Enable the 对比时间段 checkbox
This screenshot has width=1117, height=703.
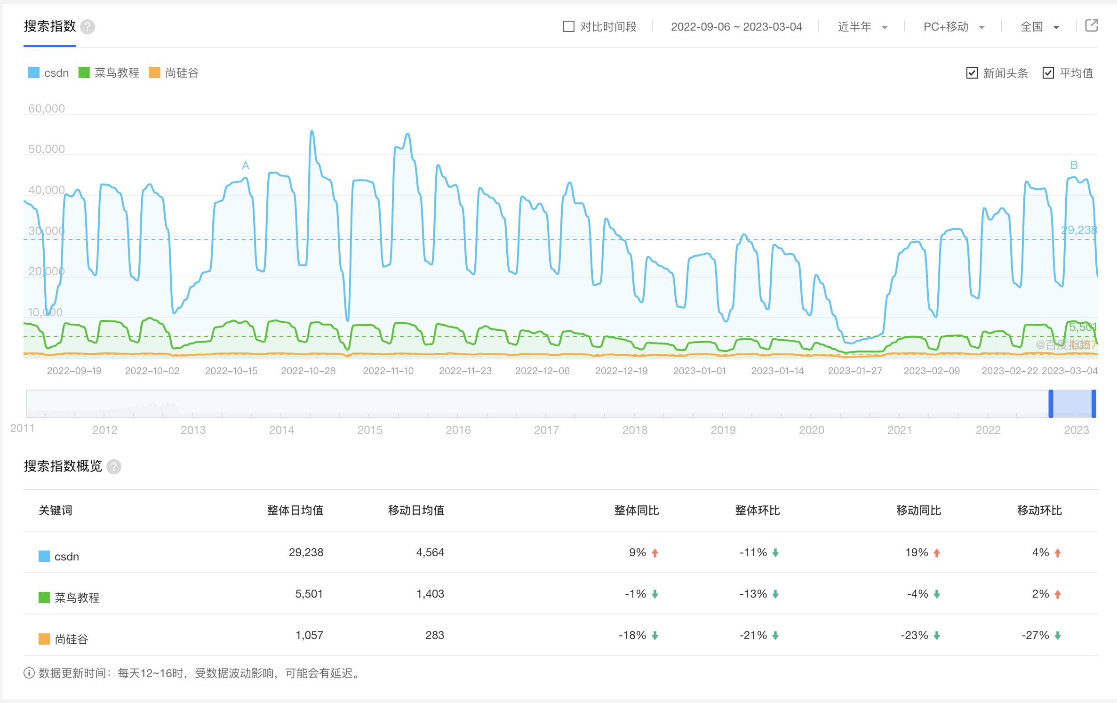(x=569, y=27)
